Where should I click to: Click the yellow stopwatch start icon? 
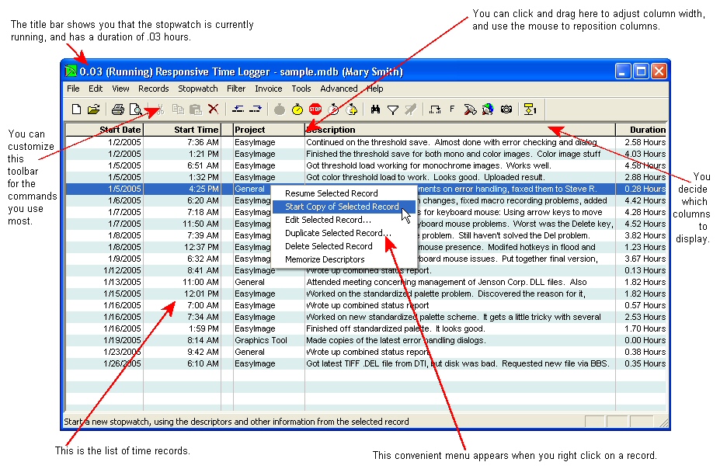(x=297, y=110)
